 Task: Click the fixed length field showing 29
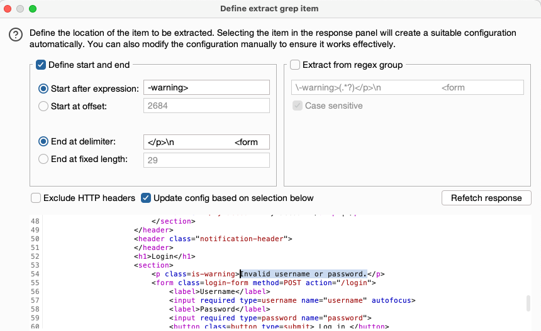pyautogui.click(x=206, y=160)
